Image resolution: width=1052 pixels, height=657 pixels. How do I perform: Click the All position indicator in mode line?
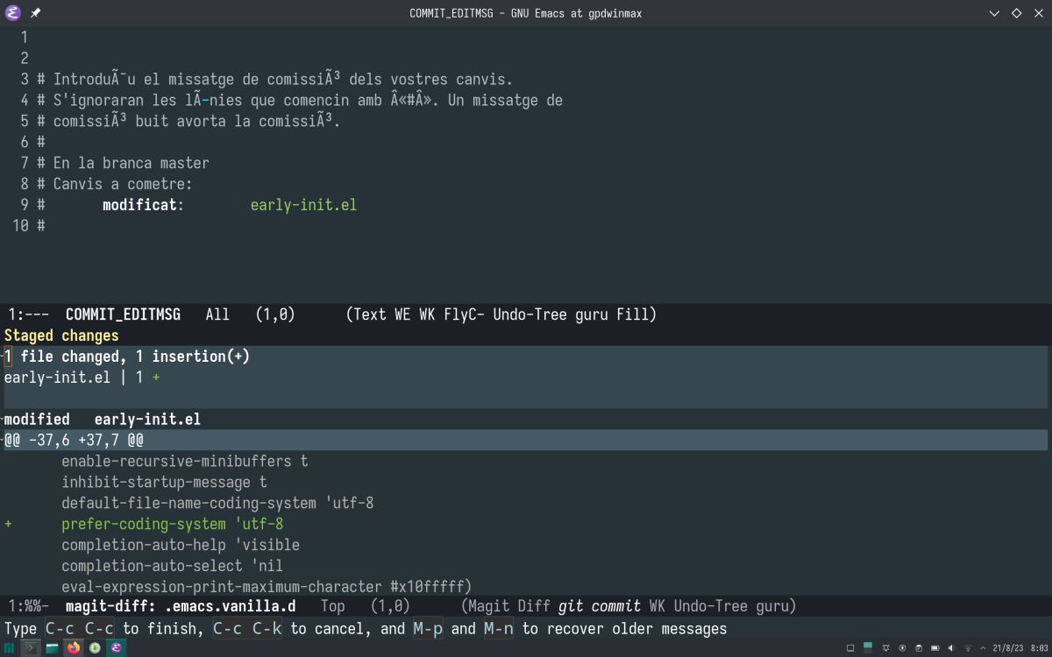click(x=217, y=314)
